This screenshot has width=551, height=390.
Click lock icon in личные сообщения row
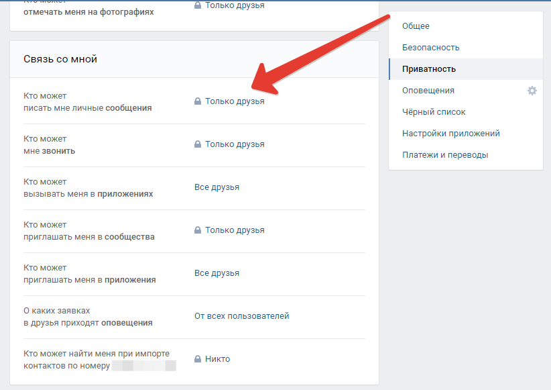point(198,101)
